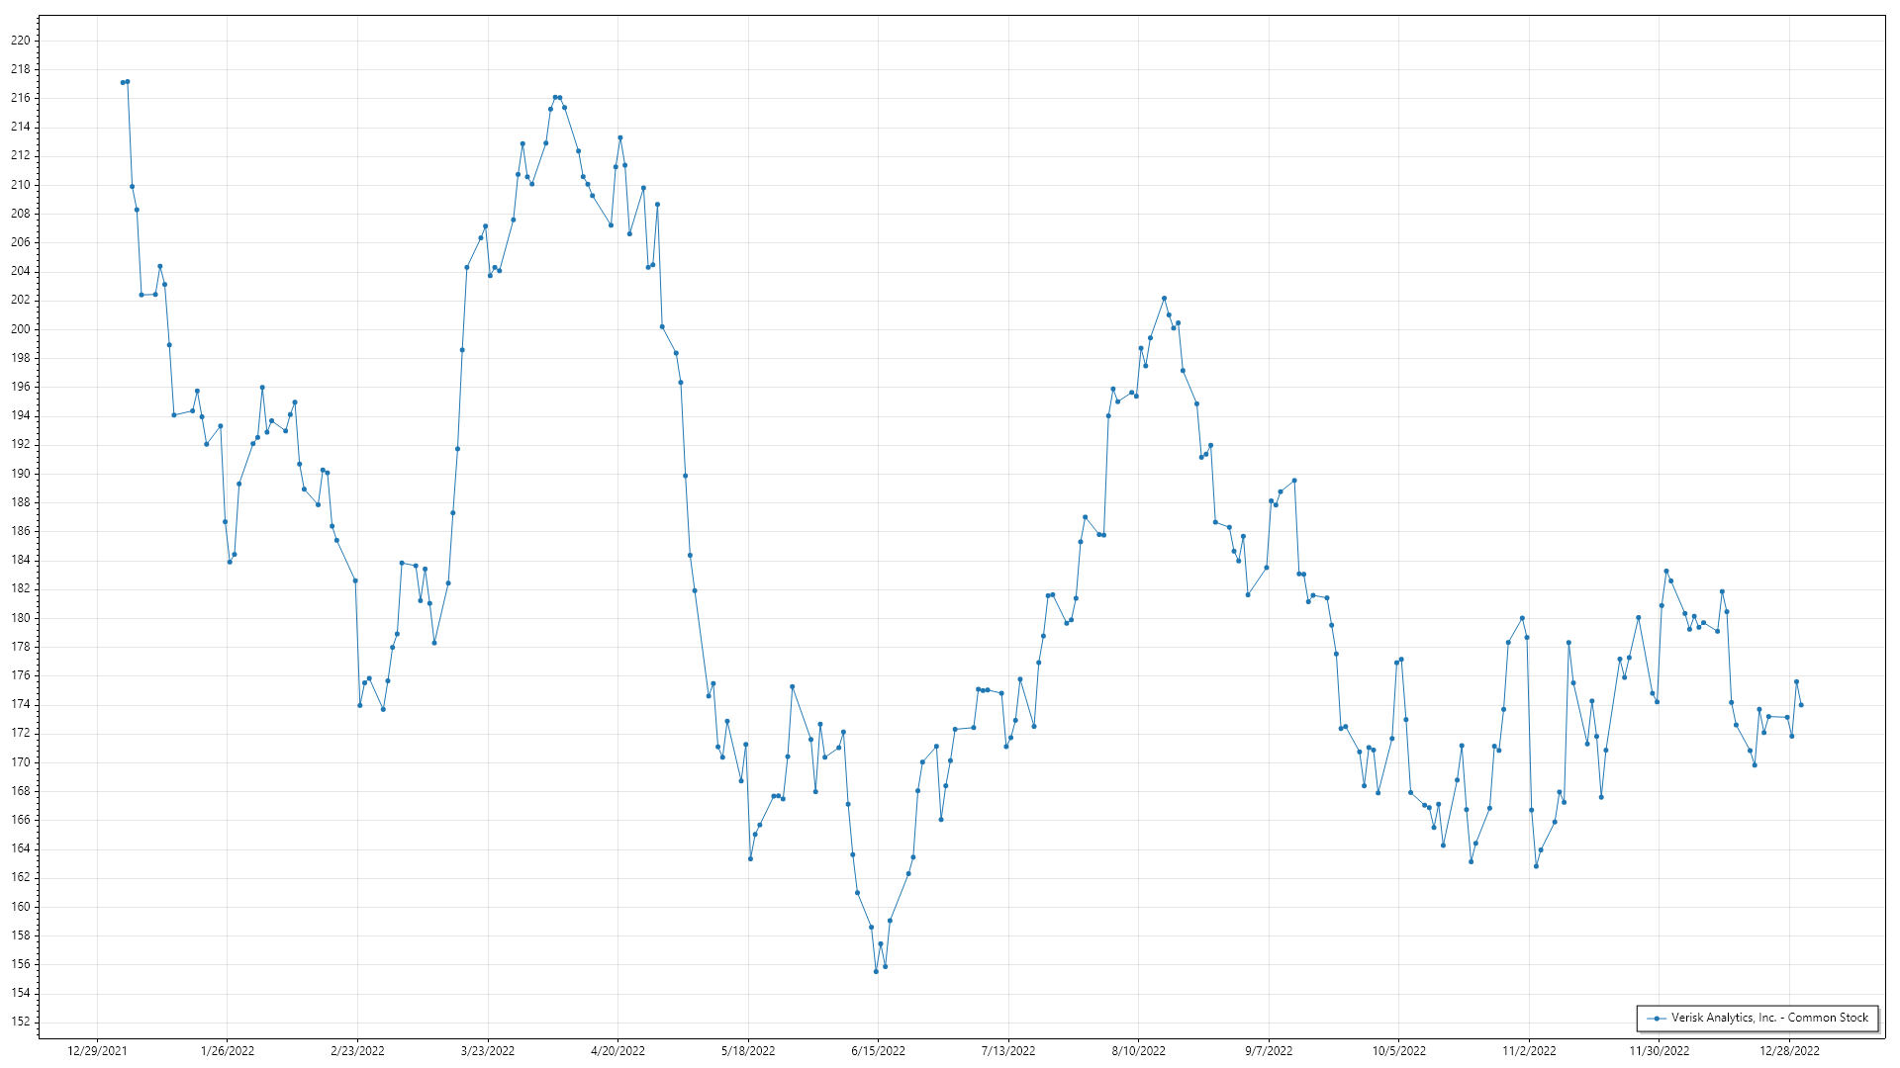Click the 7/13/2022 x-axis date label
The width and height of the screenshot is (1900, 1068).
1008,1051
